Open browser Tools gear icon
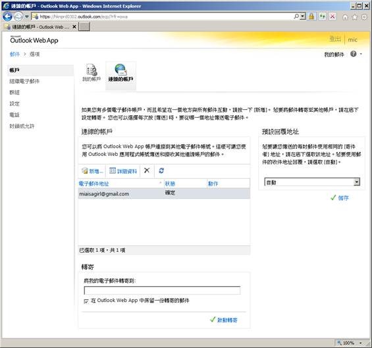The height and width of the screenshot is (348, 372). [x=364, y=17]
